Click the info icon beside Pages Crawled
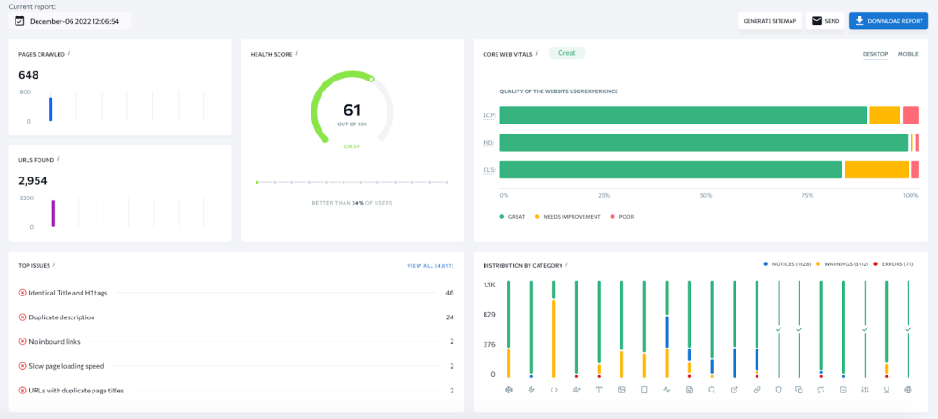 [68, 53]
